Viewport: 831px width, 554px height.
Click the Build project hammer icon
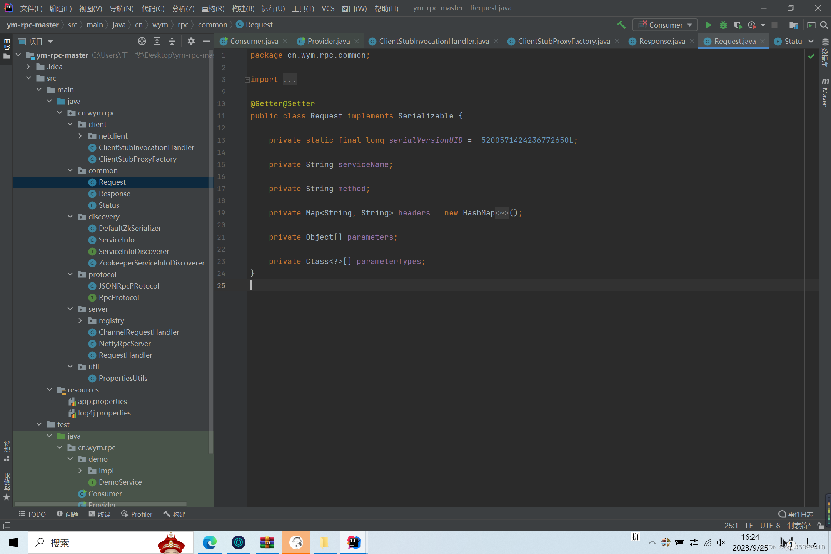(x=621, y=25)
